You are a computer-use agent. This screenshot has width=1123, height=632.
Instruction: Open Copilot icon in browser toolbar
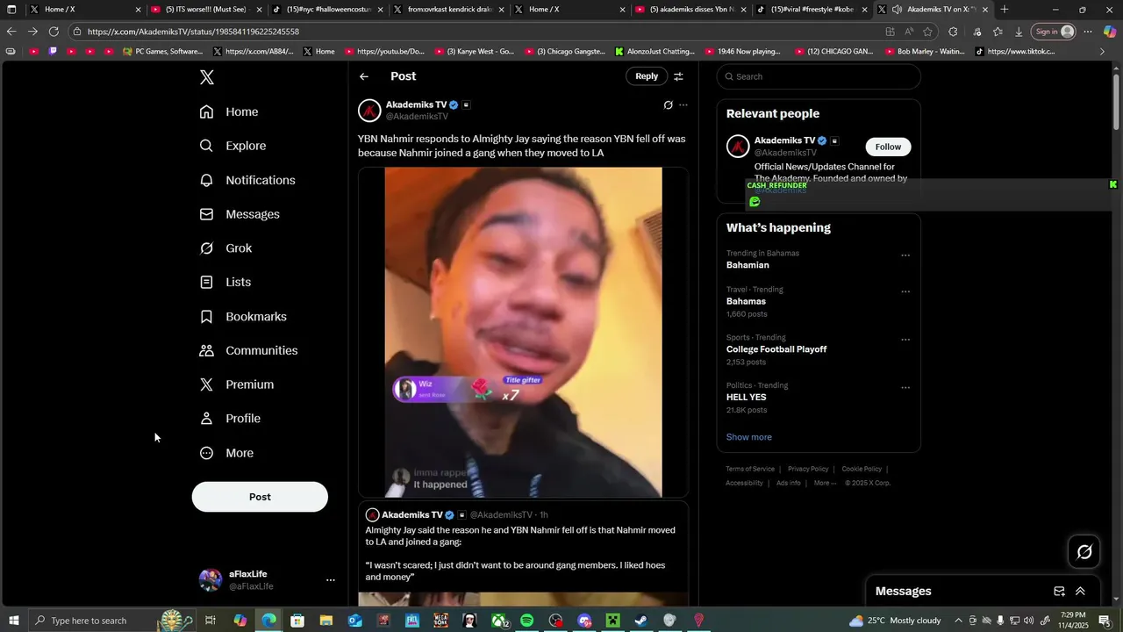pyautogui.click(x=1110, y=32)
